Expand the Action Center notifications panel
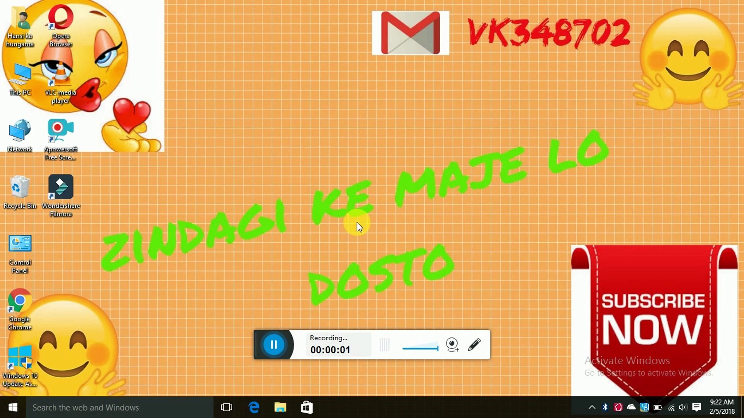Screen dimensions: 744x418 pos(697,407)
